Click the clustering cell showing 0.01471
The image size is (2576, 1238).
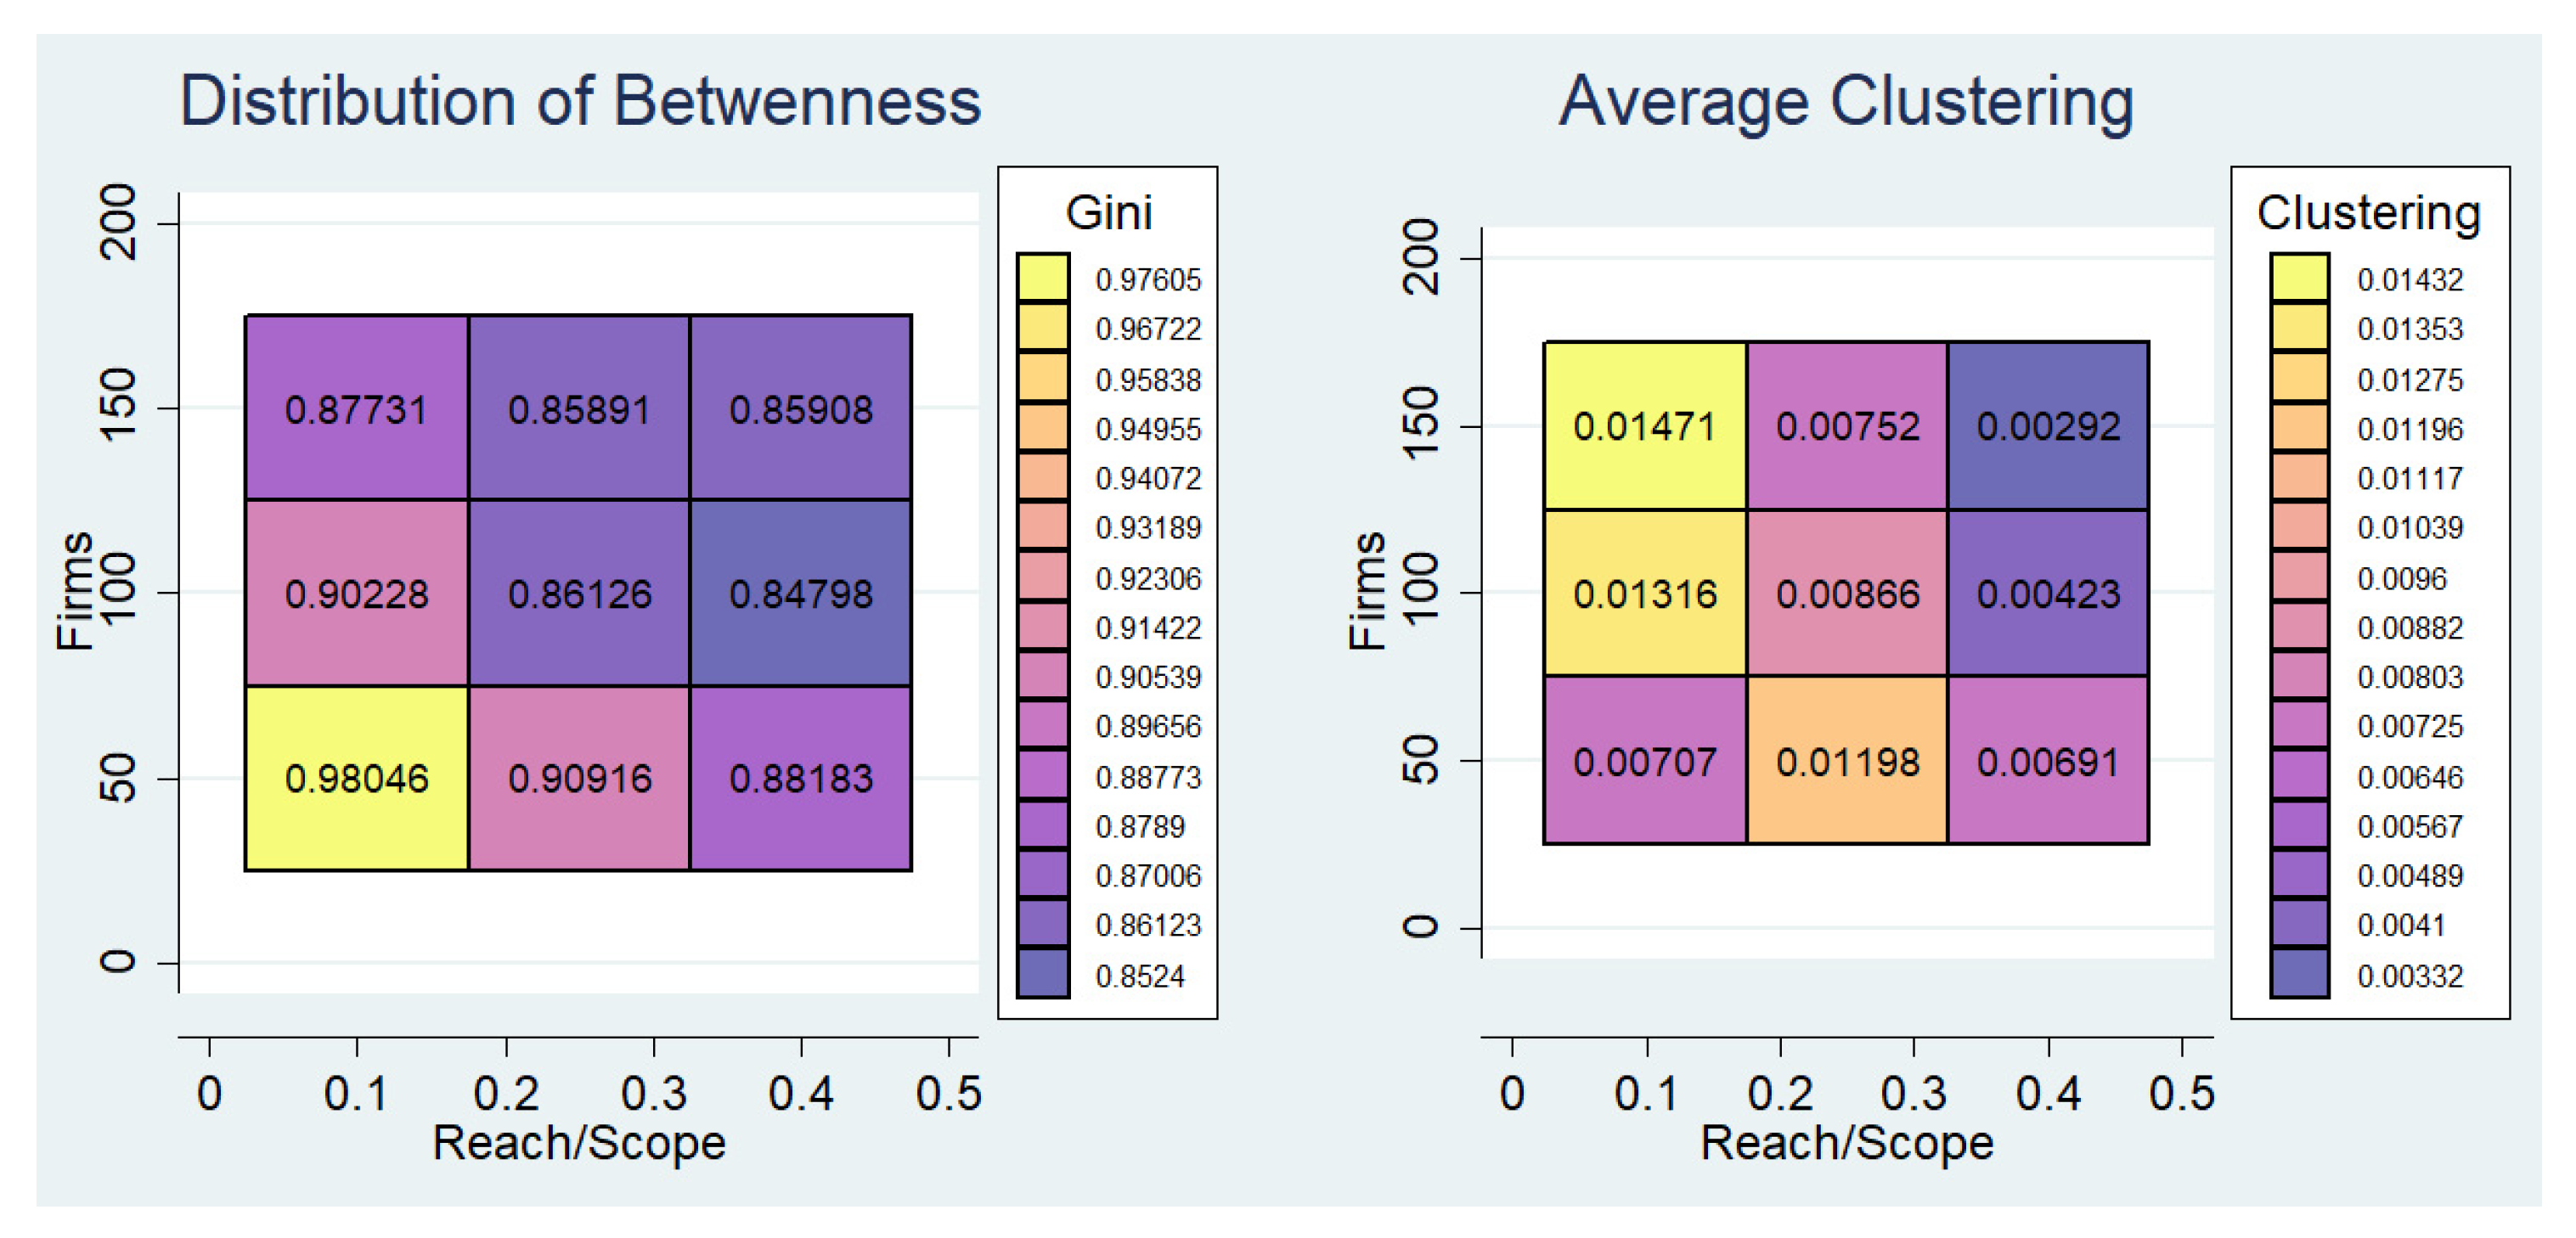(1645, 426)
